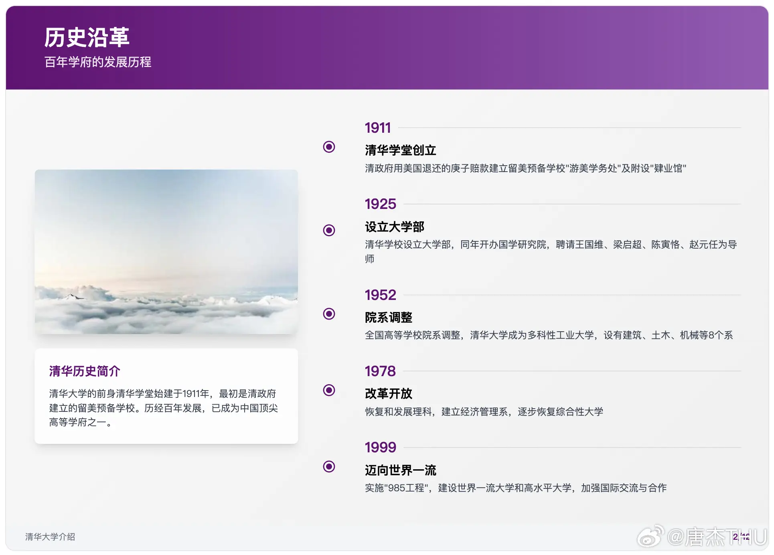
Task: Click the description mentioning 985工程
Action: click(x=516, y=488)
